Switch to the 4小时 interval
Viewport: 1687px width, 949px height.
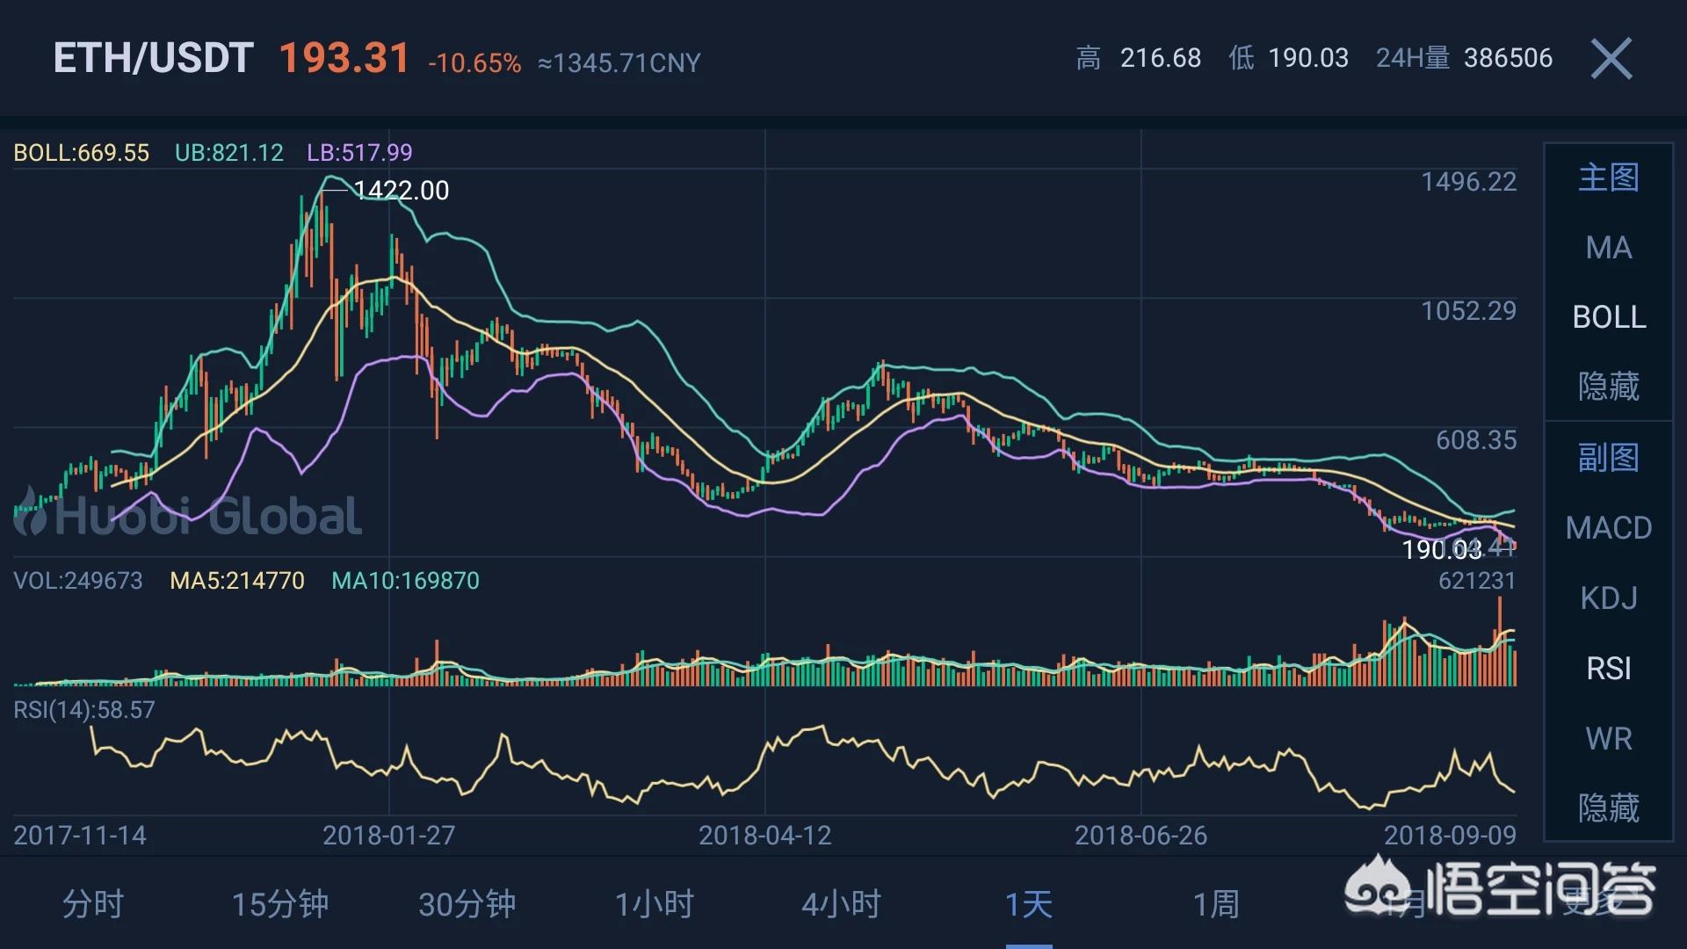click(x=841, y=904)
